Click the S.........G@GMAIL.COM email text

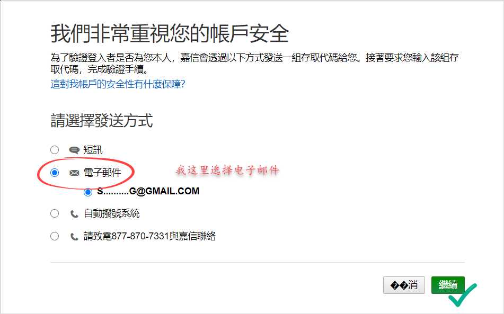(148, 191)
